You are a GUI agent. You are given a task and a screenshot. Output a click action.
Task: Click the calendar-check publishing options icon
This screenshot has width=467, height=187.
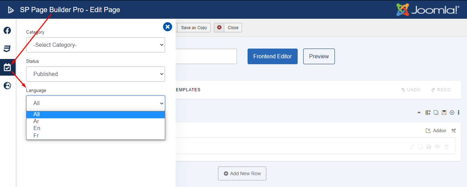7,67
